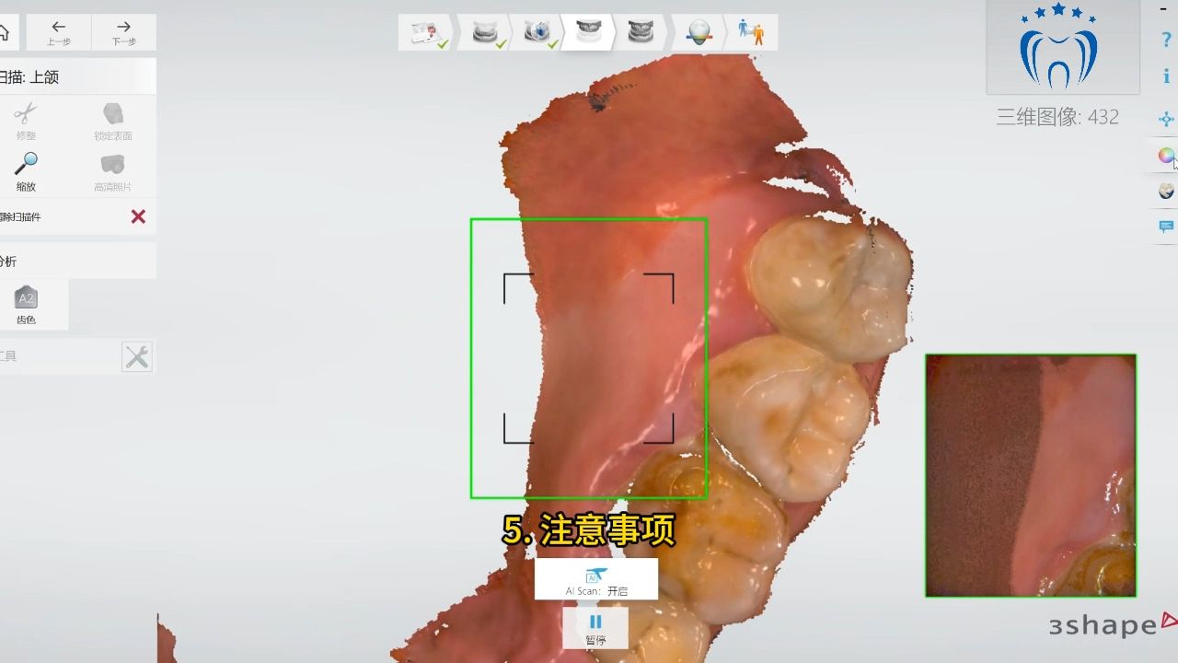Image resolution: width=1178 pixels, height=663 pixels.
Task: Select the active upper jaw scan step
Action: 589,32
